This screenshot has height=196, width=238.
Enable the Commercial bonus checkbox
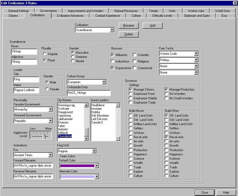(x=134, y=68)
